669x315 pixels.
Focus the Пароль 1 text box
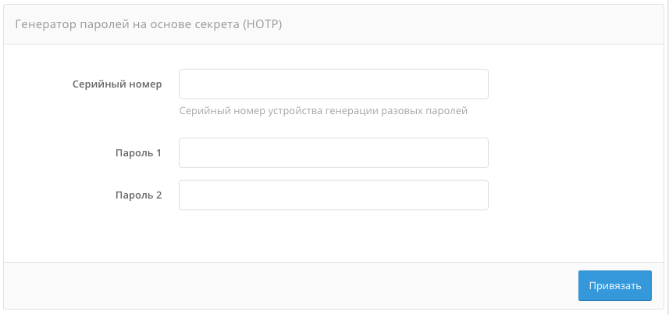[333, 153]
